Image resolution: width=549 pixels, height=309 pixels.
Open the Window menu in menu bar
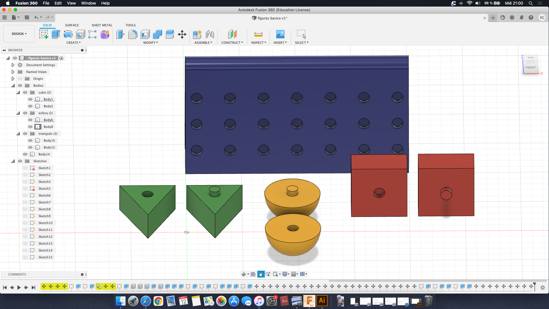click(x=88, y=3)
